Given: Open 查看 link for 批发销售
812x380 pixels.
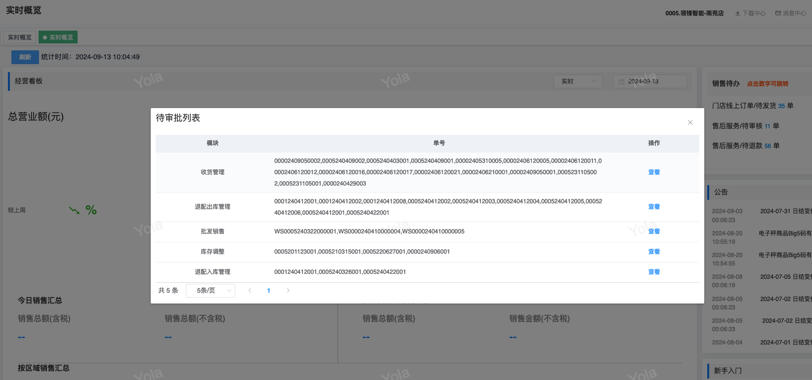Looking at the screenshot, I should (654, 231).
